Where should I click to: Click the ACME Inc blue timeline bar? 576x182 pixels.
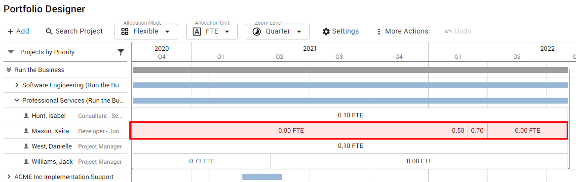pyautogui.click(x=262, y=177)
